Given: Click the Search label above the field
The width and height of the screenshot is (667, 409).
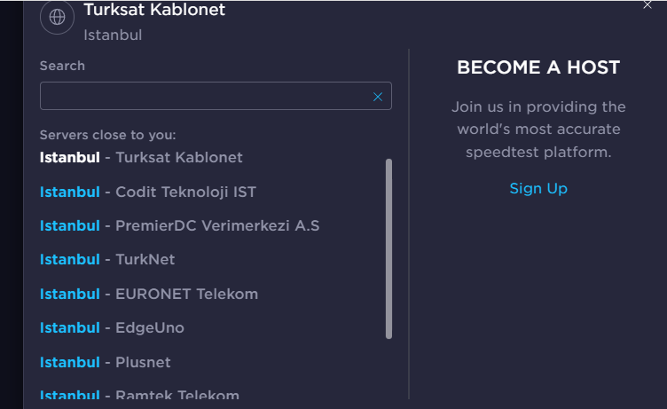Looking at the screenshot, I should click(62, 66).
